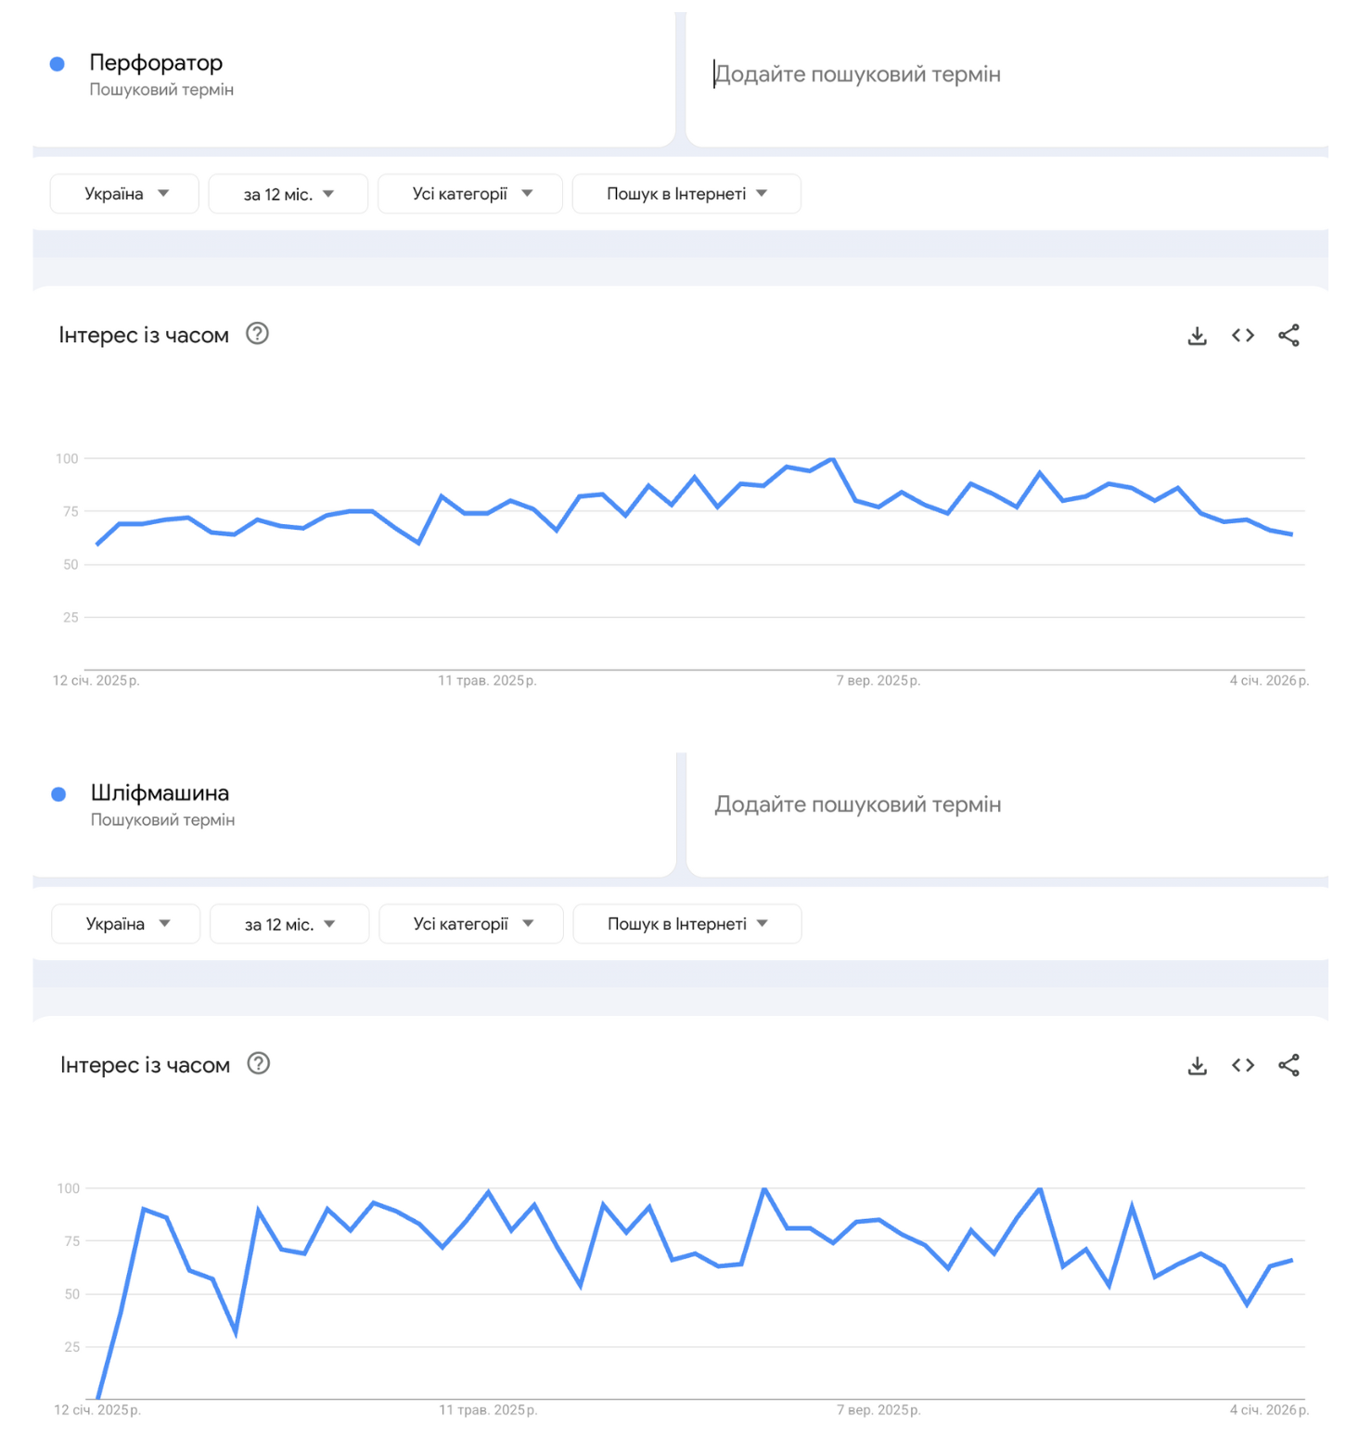Viewport: 1359px width, 1450px height.
Task: Open embed code for Шліфмашина chart
Action: (x=1242, y=1065)
